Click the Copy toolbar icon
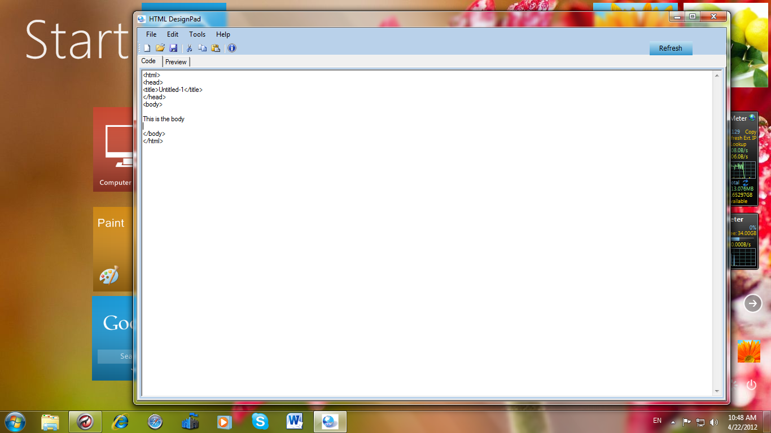771x433 pixels. tap(202, 48)
